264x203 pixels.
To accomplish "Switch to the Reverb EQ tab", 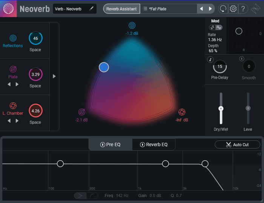I will tap(154, 145).
